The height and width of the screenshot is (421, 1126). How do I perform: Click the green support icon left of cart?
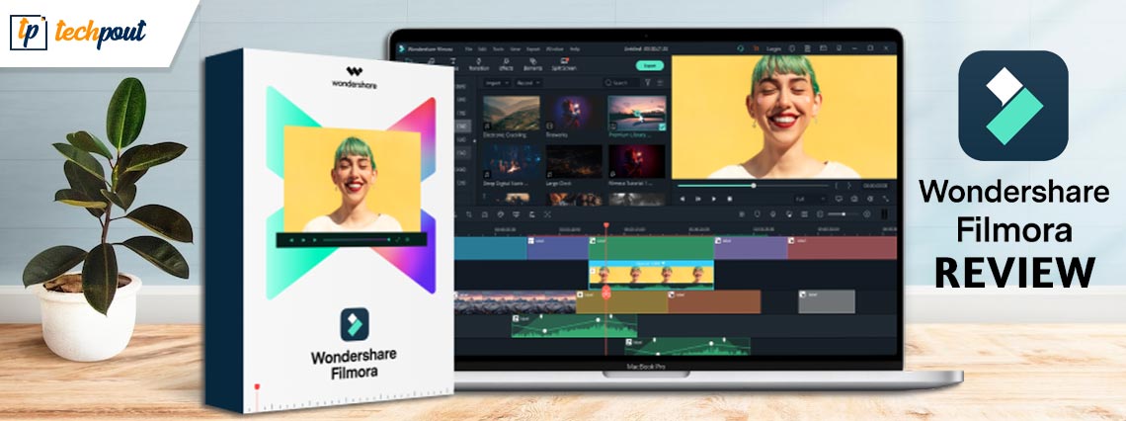click(741, 48)
